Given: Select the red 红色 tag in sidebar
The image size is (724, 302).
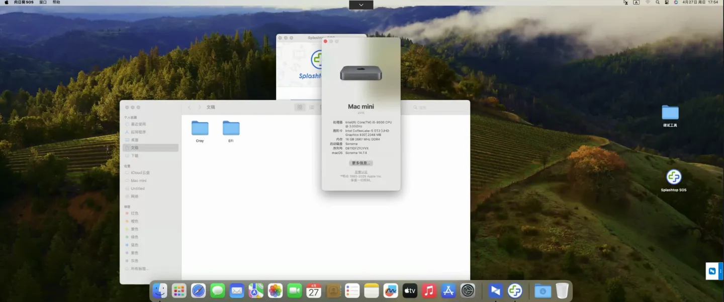Looking at the screenshot, I should pyautogui.click(x=135, y=213).
